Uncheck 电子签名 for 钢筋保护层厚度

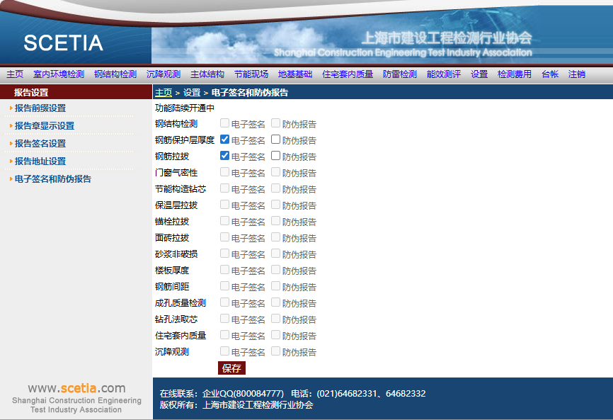(x=224, y=140)
